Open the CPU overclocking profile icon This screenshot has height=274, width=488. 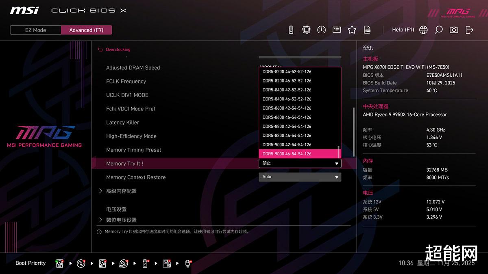(306, 30)
